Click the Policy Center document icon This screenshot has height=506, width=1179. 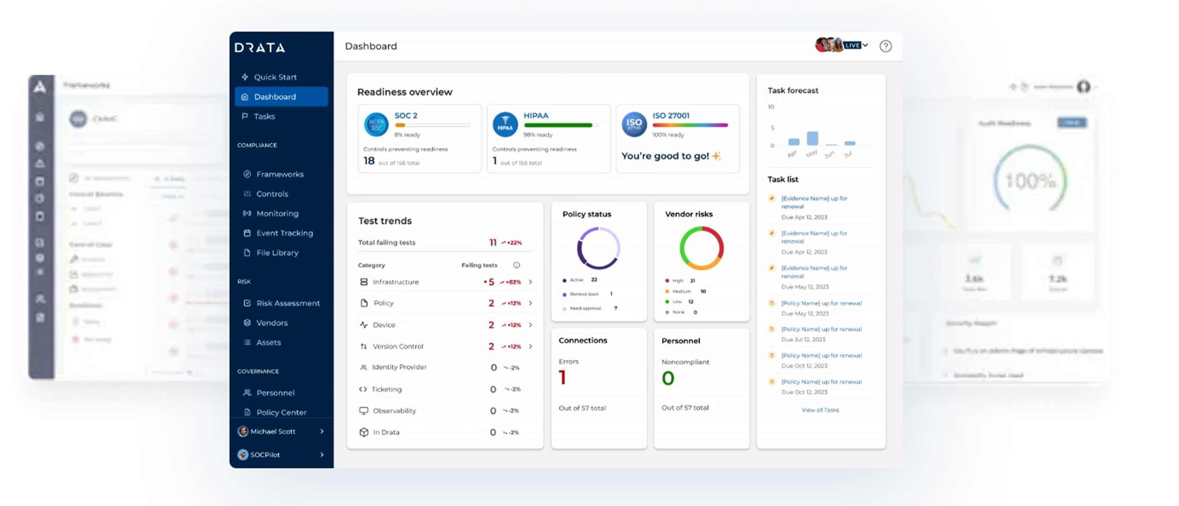(247, 412)
